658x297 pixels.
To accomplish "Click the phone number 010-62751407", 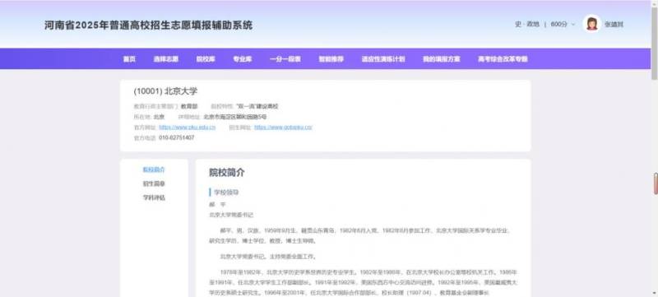I will click(177, 137).
